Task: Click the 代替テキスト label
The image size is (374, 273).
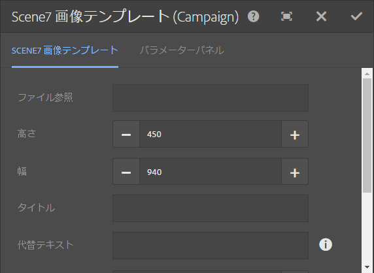Action: [45, 245]
